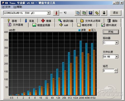
Task: Copy text results to clipboard icon
Action: click(78, 13)
